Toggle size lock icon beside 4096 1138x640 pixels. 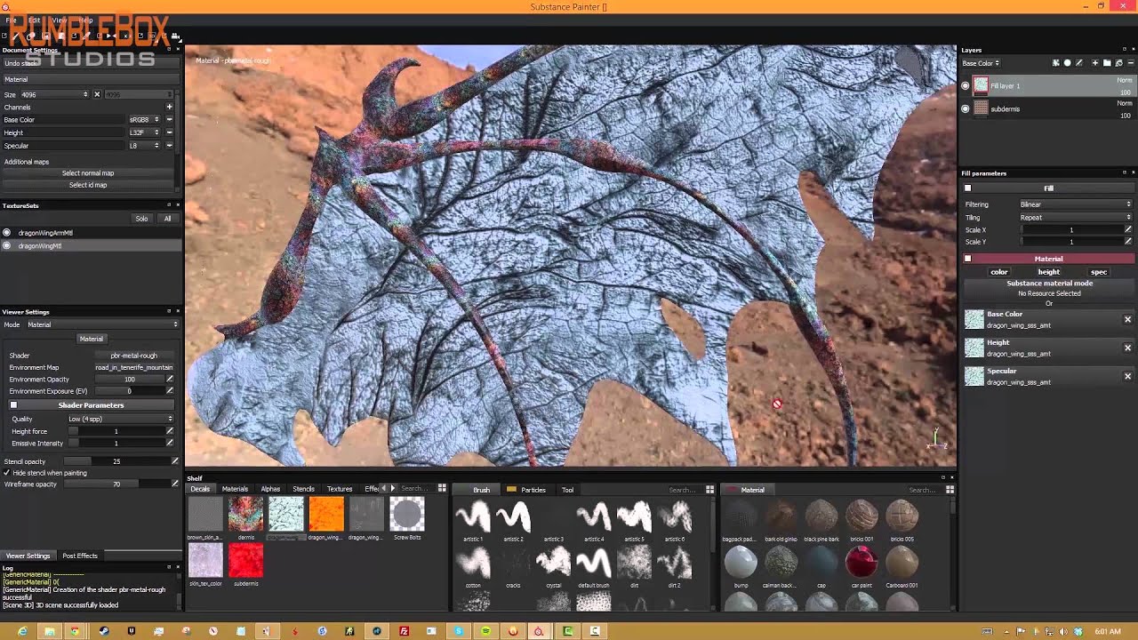[x=97, y=94]
